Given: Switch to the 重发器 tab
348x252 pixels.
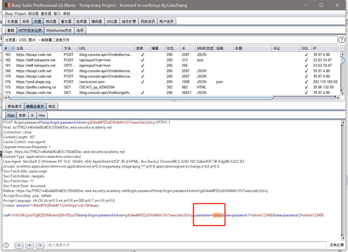Looking at the screenshot, I should 66,21.
